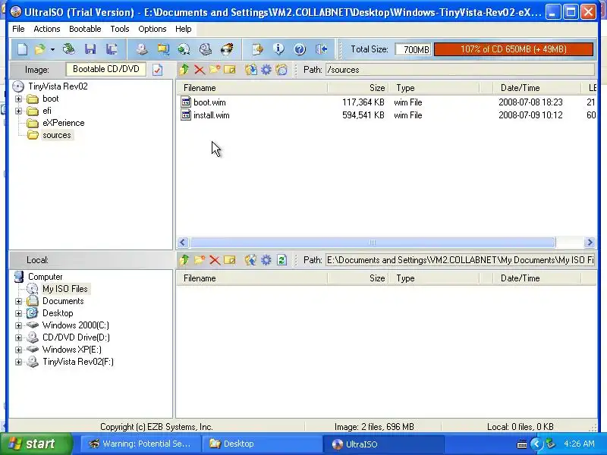This screenshot has width=607, height=455.
Task: Click the Exit door icon in toolbar
Action: (321, 49)
